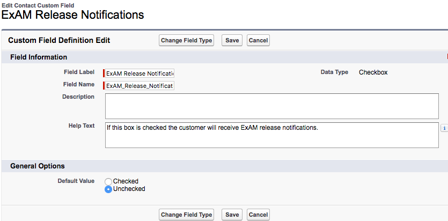448x221 pixels.
Task: Click the info icon beside Help Text
Action: (x=444, y=128)
